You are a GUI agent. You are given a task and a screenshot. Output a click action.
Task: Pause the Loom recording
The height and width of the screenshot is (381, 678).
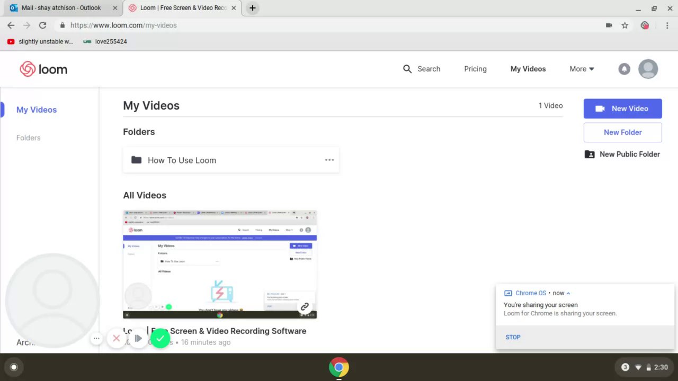(x=138, y=338)
